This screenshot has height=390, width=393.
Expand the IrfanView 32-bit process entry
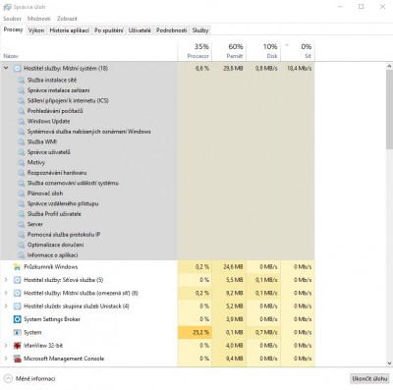pos(6,346)
